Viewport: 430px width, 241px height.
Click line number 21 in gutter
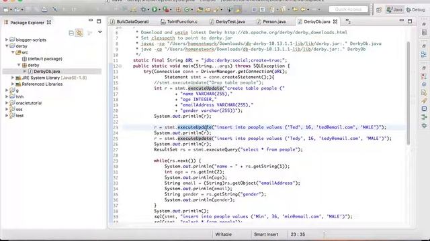pos(116,116)
